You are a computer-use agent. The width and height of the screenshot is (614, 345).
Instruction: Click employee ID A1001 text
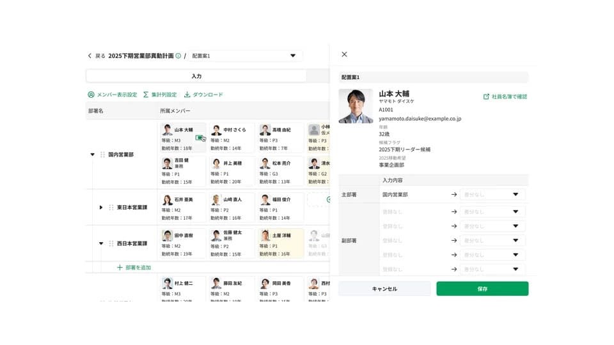pos(386,110)
